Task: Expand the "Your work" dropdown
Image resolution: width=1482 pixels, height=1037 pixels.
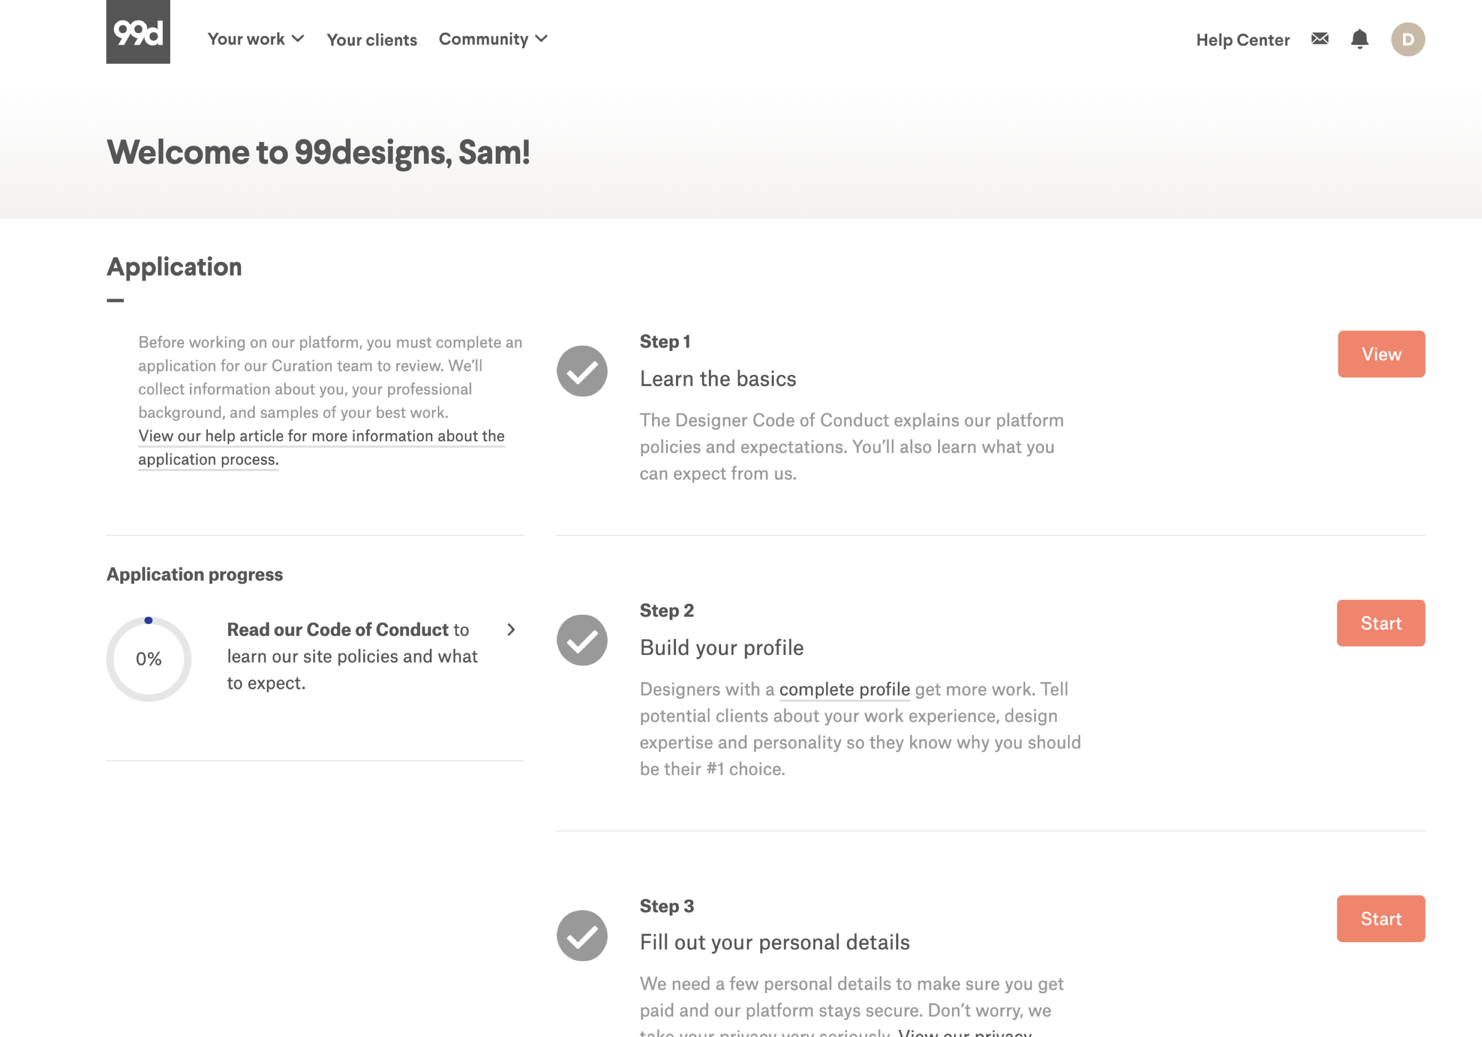Action: pos(255,39)
